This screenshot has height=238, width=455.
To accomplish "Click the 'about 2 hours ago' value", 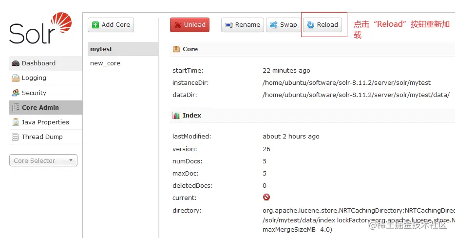I will [x=291, y=136].
